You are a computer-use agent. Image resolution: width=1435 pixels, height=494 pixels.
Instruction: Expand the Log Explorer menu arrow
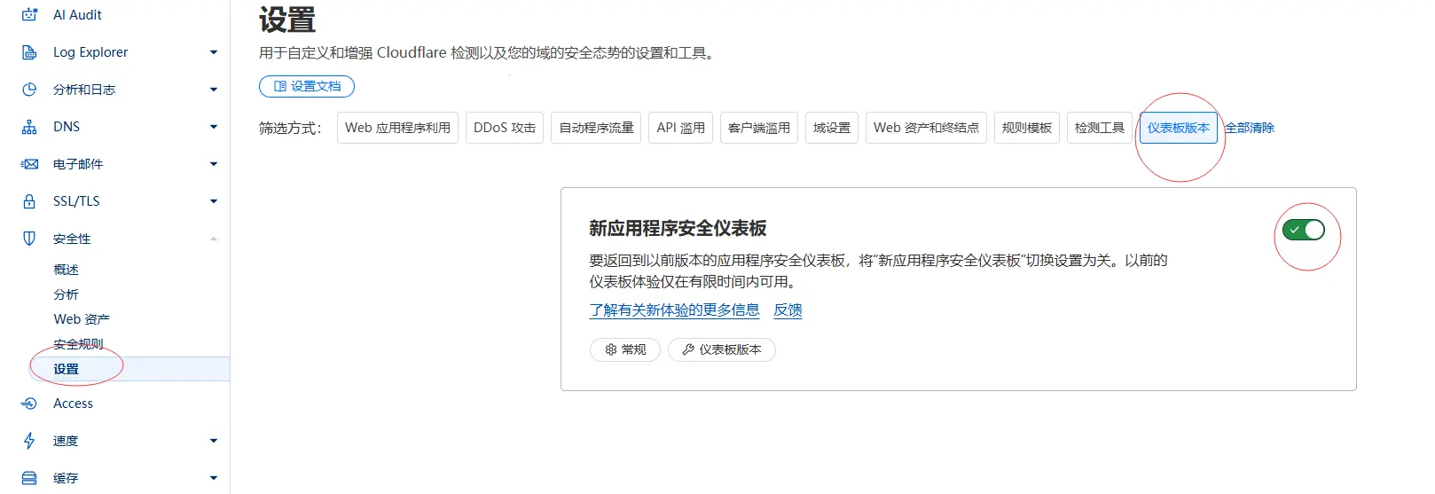tap(214, 52)
